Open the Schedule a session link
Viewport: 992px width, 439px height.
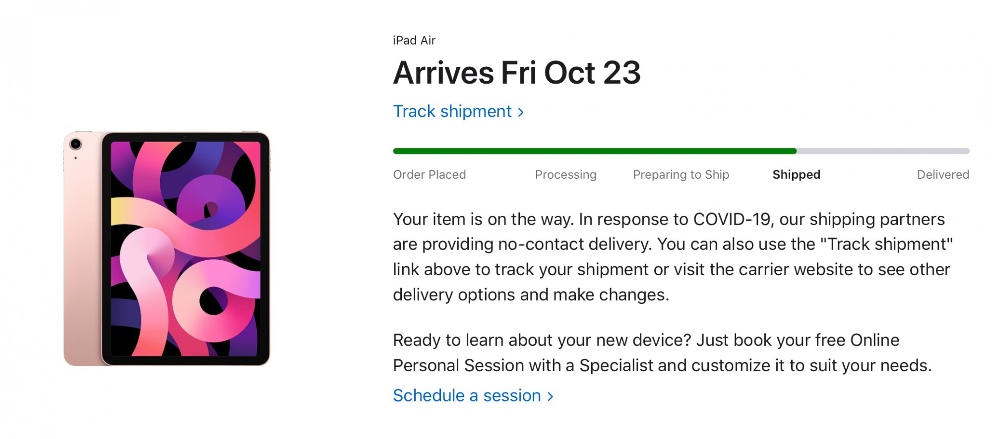tap(466, 395)
